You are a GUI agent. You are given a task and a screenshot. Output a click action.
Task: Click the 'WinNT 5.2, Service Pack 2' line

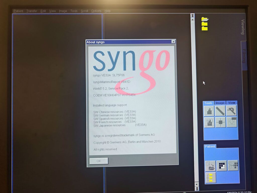[x=111, y=89]
